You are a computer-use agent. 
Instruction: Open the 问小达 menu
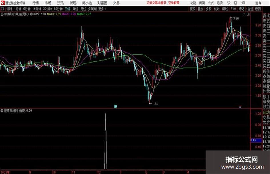coord(87,3)
